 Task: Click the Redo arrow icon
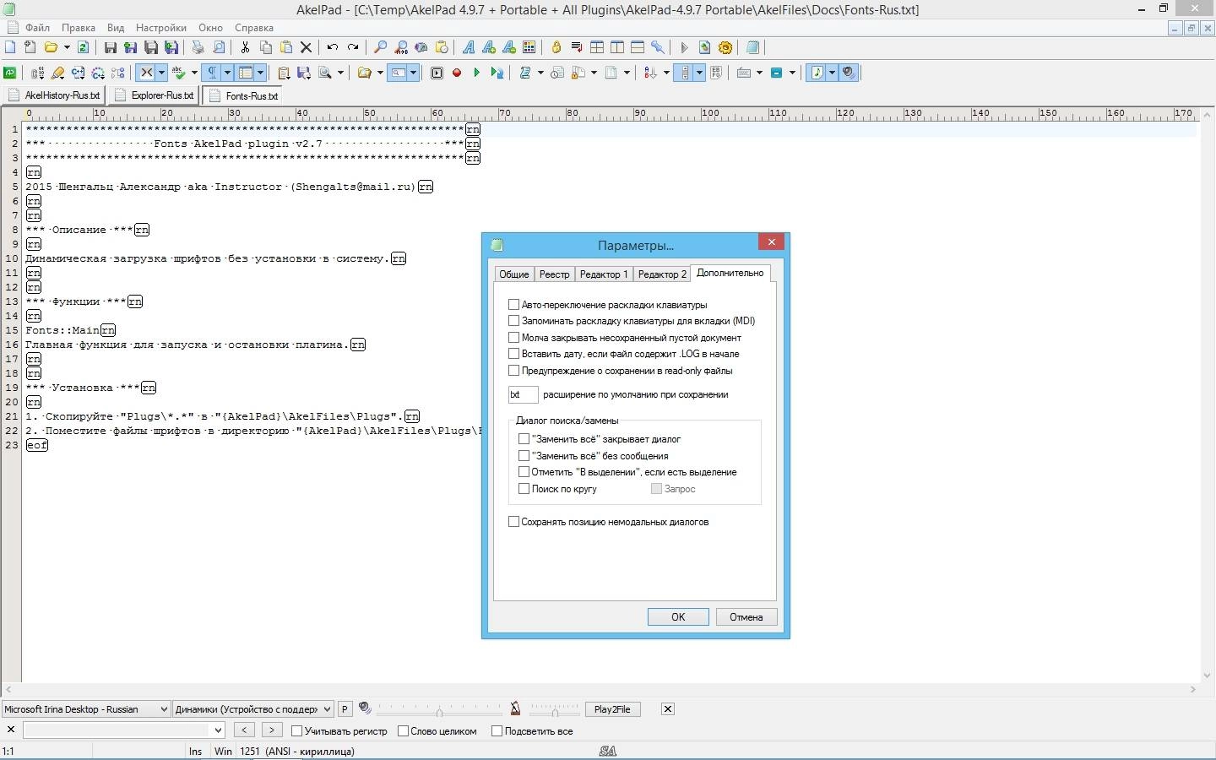pyautogui.click(x=353, y=47)
